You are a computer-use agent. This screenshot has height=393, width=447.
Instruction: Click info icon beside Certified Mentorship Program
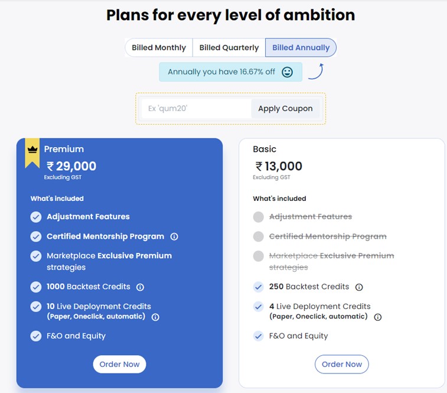pyautogui.click(x=174, y=236)
